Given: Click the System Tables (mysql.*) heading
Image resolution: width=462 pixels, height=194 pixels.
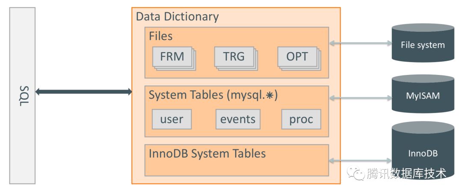Looking at the screenshot, I should coord(213,95).
